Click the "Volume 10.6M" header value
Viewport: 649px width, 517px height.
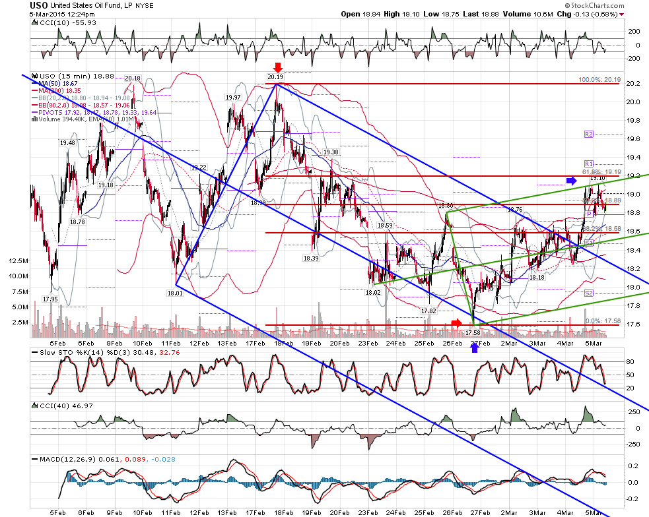[528, 14]
